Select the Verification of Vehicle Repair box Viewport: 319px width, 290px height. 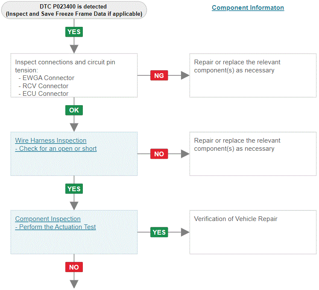tap(253, 232)
